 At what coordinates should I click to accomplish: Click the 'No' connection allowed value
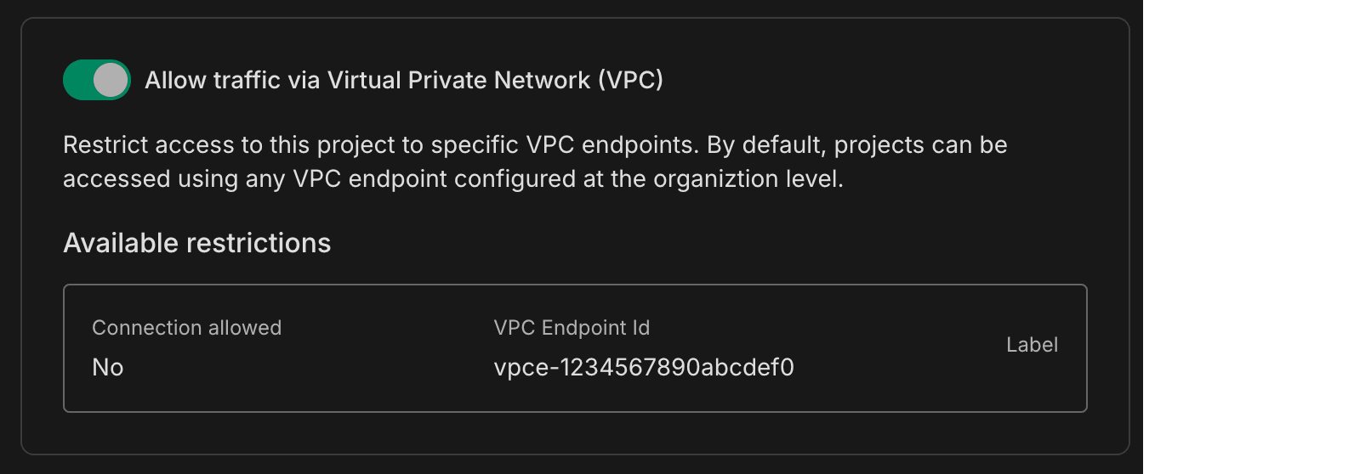(107, 367)
